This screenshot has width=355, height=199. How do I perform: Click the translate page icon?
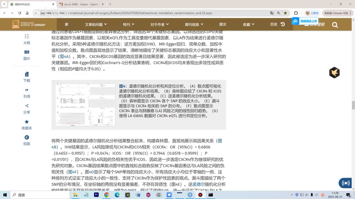[272, 13]
